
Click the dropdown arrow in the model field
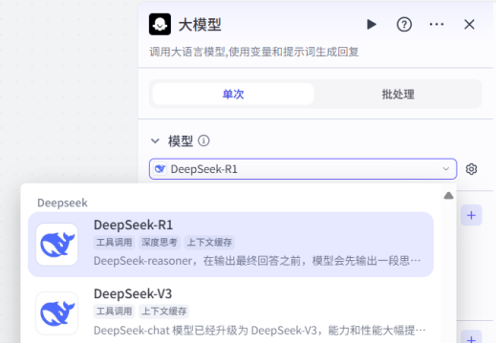tap(446, 169)
